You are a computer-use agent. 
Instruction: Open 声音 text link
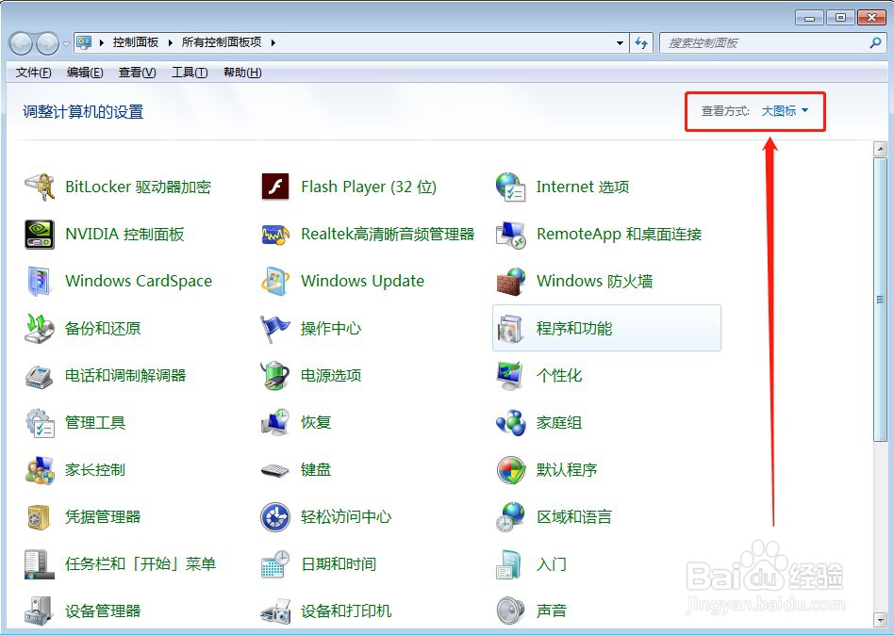pyautogui.click(x=552, y=611)
